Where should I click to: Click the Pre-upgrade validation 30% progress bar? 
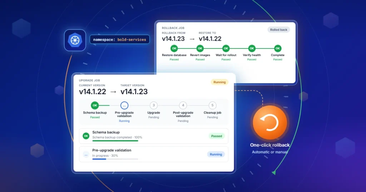pyautogui.click(x=115, y=159)
